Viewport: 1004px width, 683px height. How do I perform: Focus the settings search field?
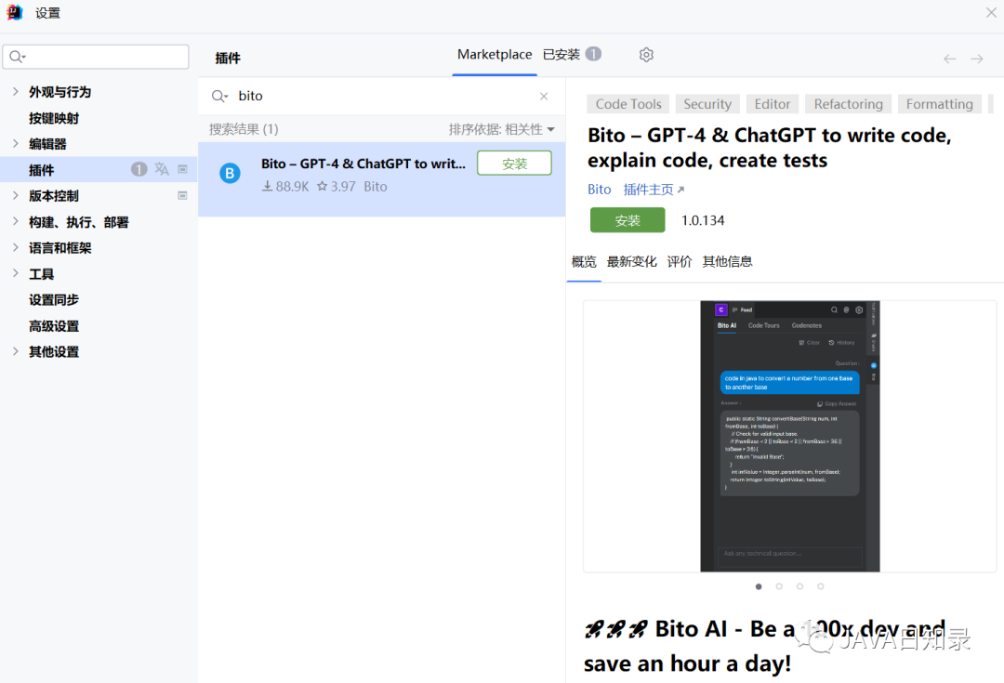[x=96, y=57]
